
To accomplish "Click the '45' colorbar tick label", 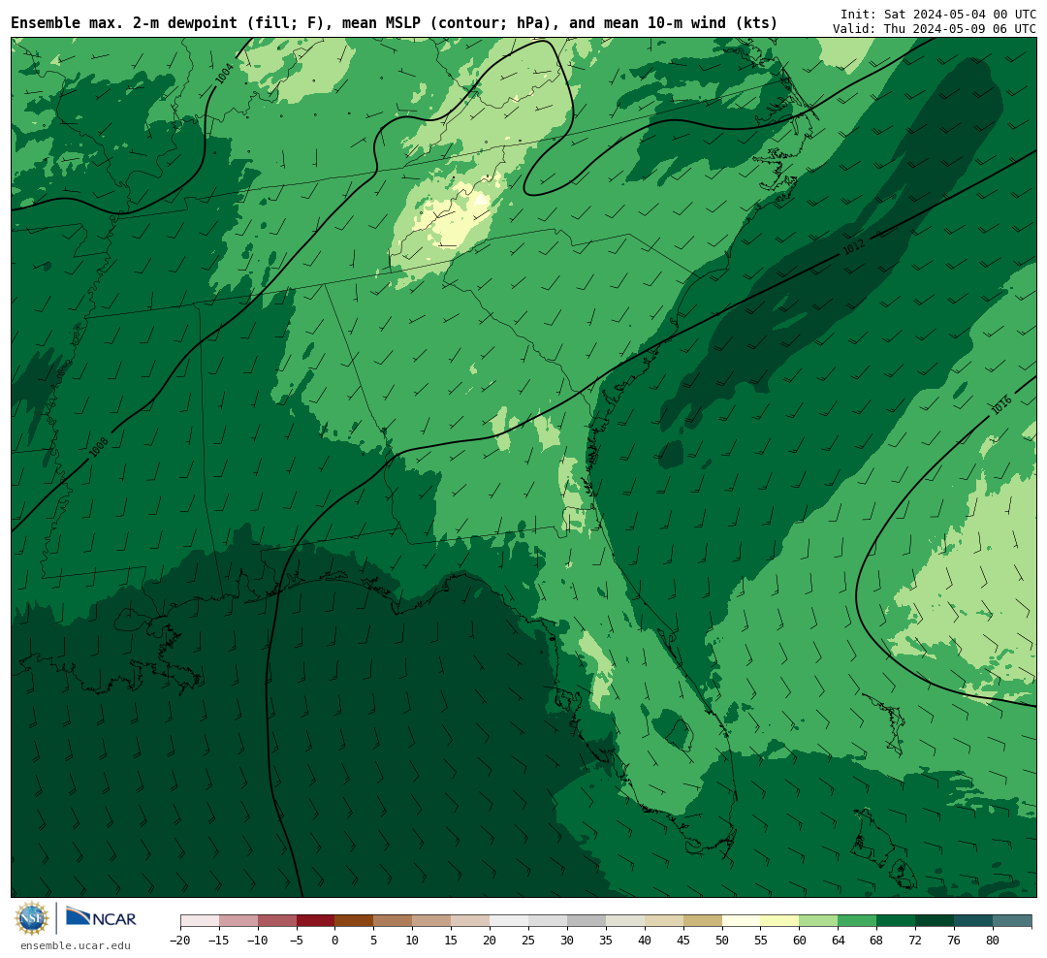I will point(683,940).
